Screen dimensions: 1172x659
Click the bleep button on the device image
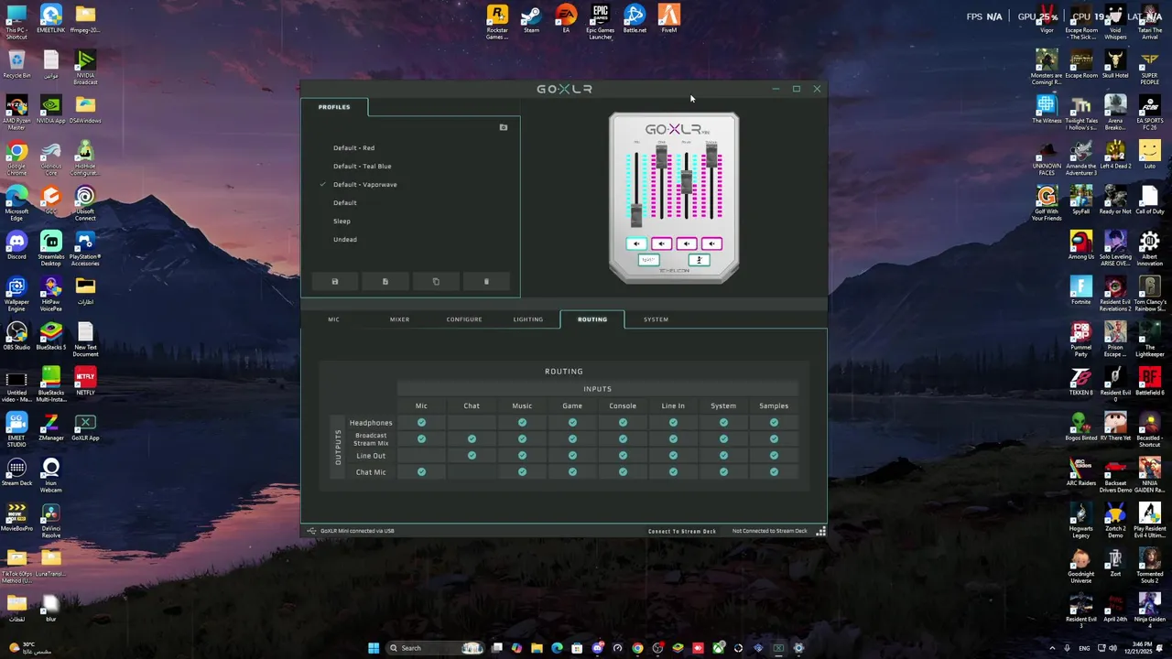point(647,260)
